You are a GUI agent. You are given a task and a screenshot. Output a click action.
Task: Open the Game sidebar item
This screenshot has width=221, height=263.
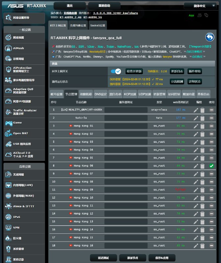(24, 123)
